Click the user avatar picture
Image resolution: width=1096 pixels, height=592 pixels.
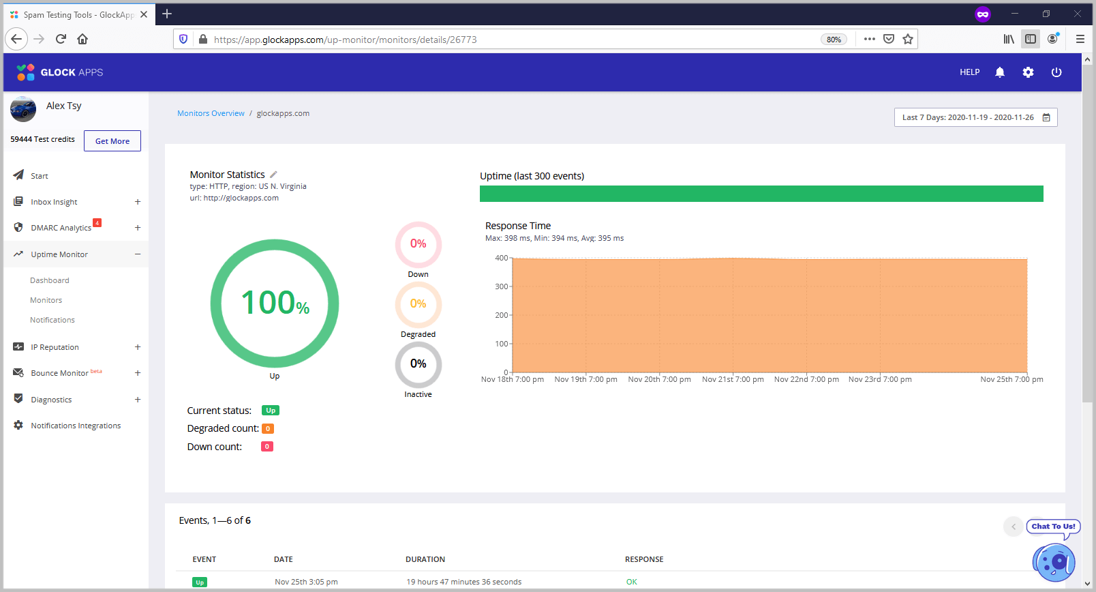click(x=23, y=109)
